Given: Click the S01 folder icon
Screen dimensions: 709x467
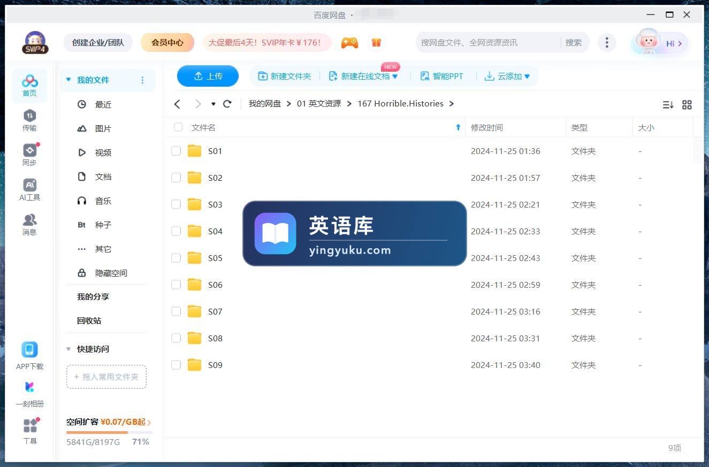Looking at the screenshot, I should point(194,151).
